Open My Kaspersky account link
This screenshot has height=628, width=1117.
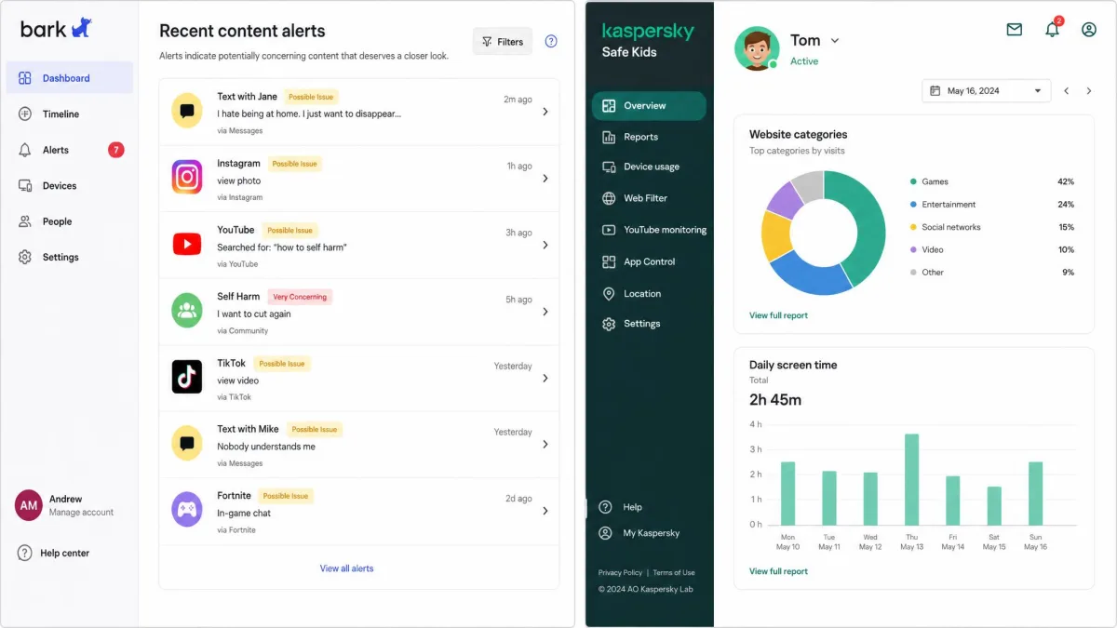(639, 533)
